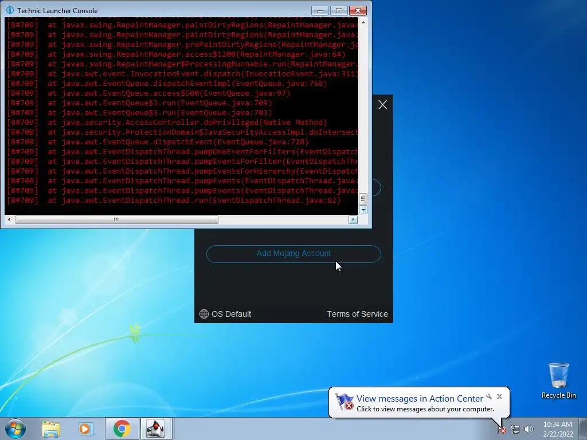This screenshot has height=440, width=587.
Task: Open the OS Default language selector
Action: coord(225,314)
